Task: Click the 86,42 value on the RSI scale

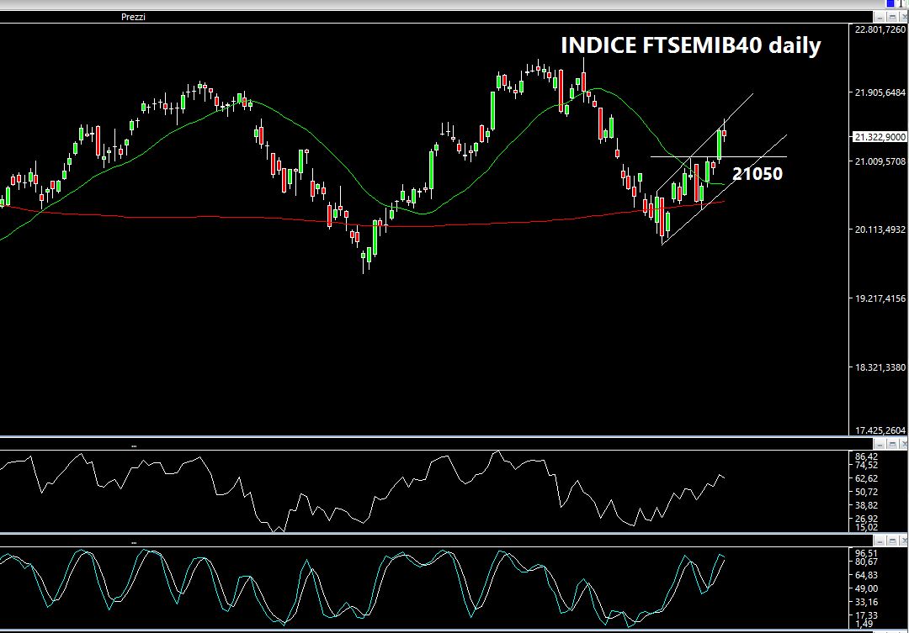Action: click(x=866, y=457)
